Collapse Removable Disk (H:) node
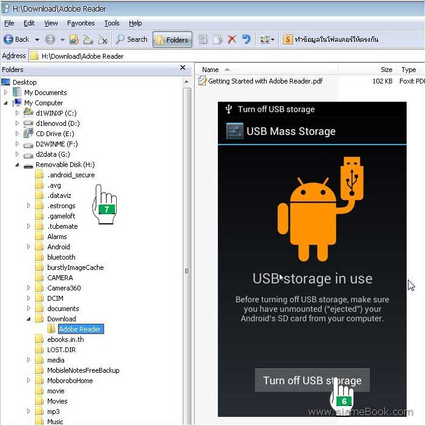The width and height of the screenshot is (426, 426). (17, 165)
